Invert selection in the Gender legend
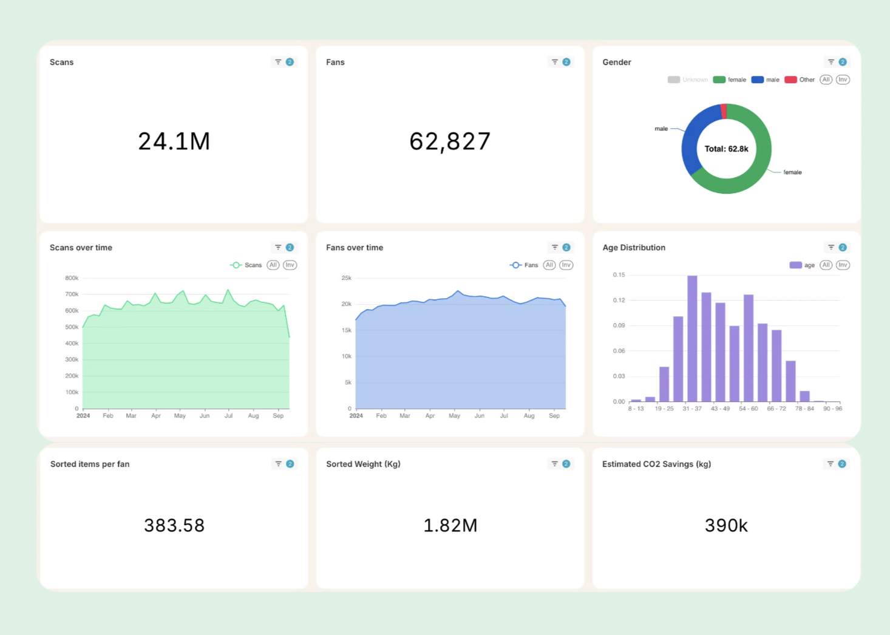890x635 pixels. coord(843,80)
